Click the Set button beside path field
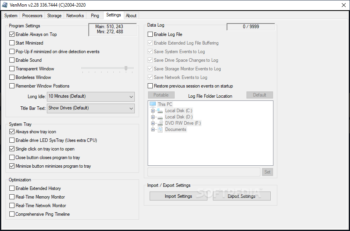 (x=268, y=172)
